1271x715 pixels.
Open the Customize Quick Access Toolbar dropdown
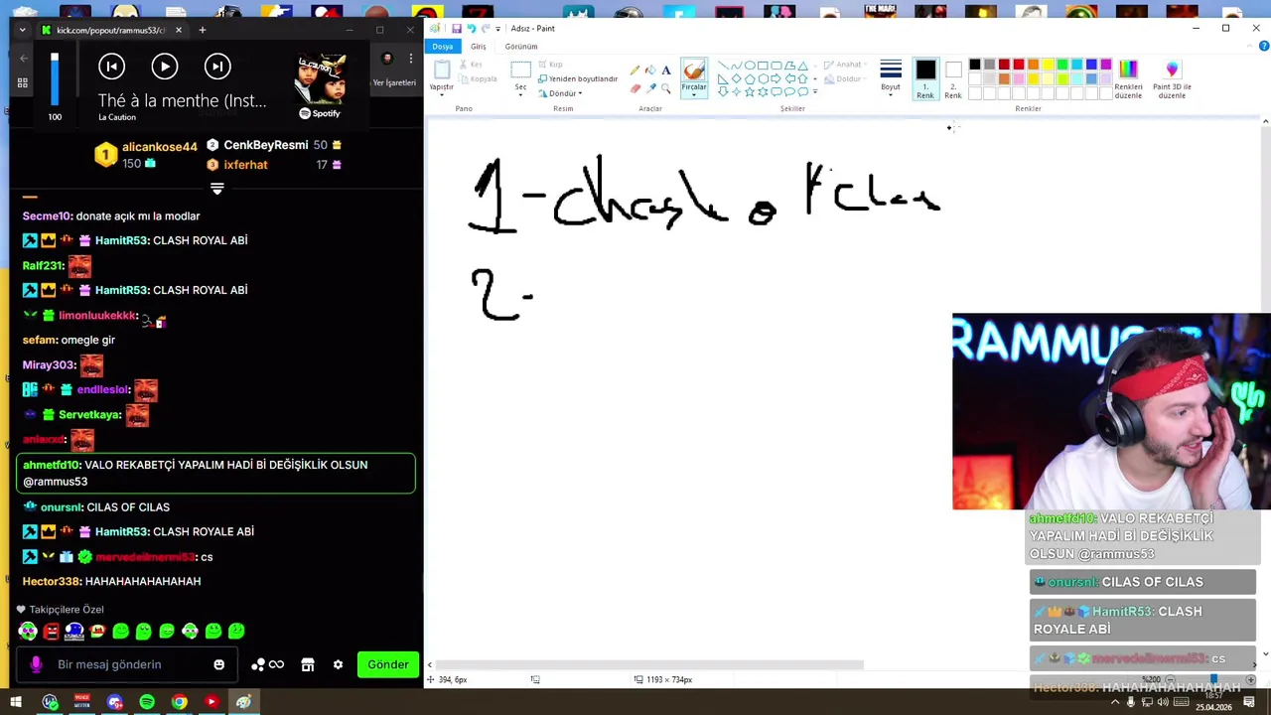pyautogui.click(x=498, y=28)
